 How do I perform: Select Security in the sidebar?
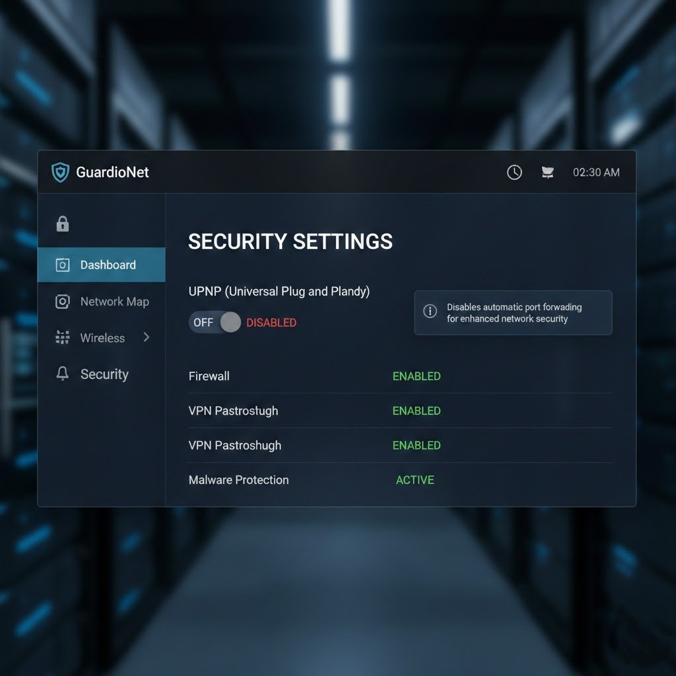(104, 374)
